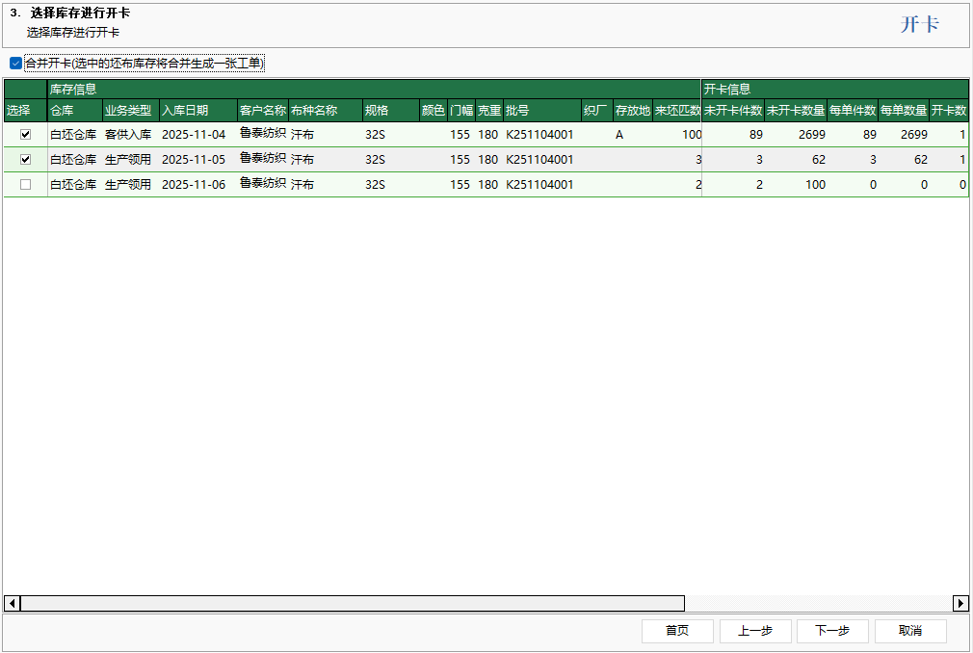This screenshot has height=653, width=973.
Task: Sort by 入库日期 column header
Action: (x=197, y=110)
